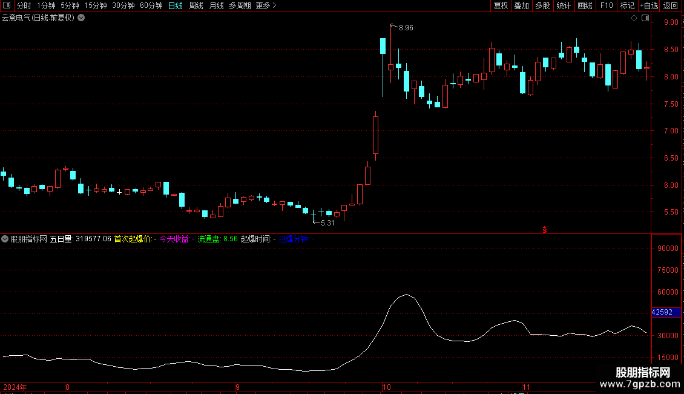Activate the 画线 drawing tools
The image size is (684, 394).
point(585,5)
